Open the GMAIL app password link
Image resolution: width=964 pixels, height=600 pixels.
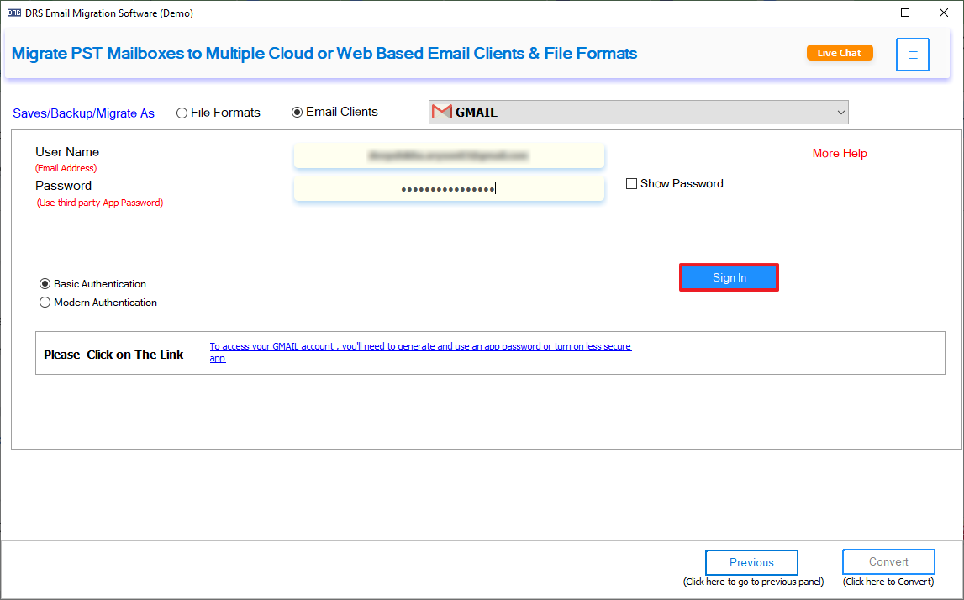[420, 347]
